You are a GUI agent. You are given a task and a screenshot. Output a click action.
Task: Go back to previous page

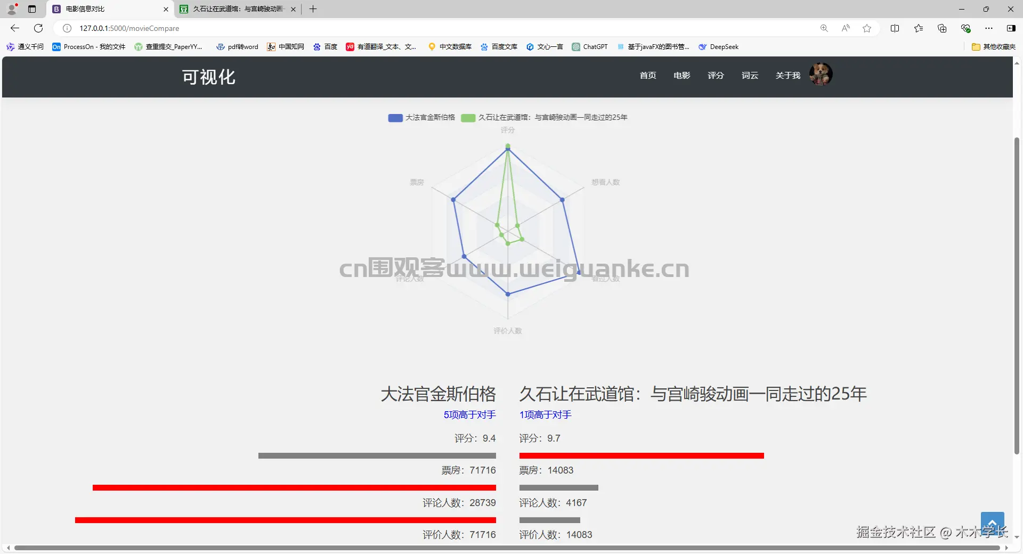[15, 28]
